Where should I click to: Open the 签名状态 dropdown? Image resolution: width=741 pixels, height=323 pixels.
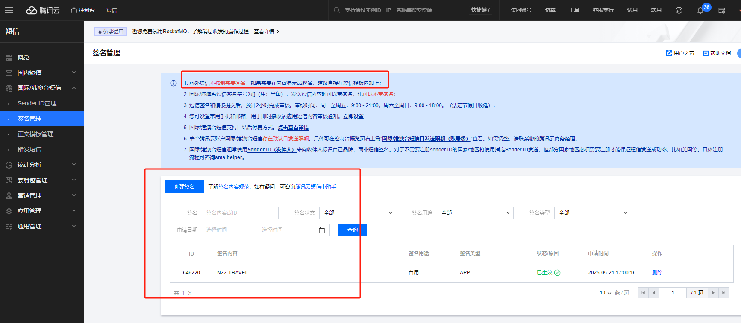tap(357, 213)
